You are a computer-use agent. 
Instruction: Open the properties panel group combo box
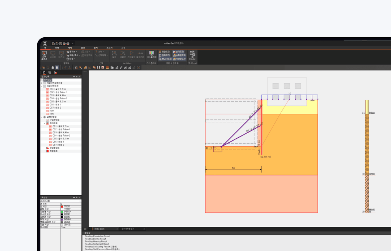61,201
